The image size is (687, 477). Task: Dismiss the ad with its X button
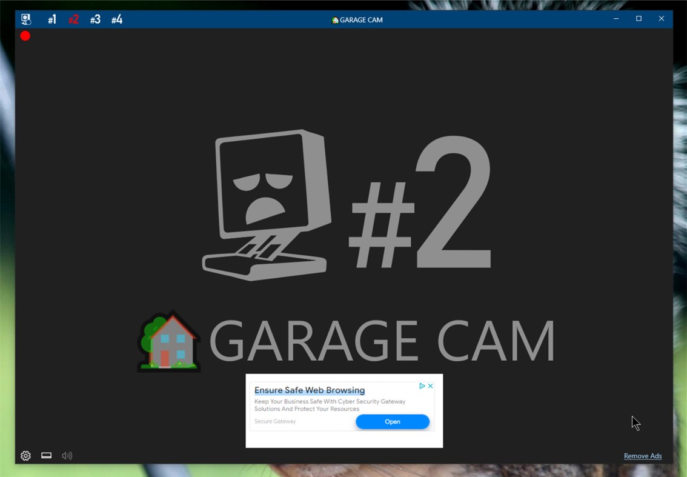click(x=431, y=385)
